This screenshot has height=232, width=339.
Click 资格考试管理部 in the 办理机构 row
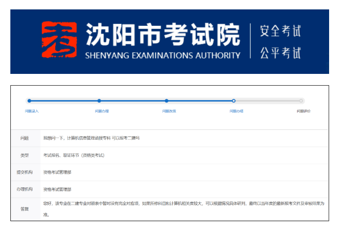coord(57,190)
